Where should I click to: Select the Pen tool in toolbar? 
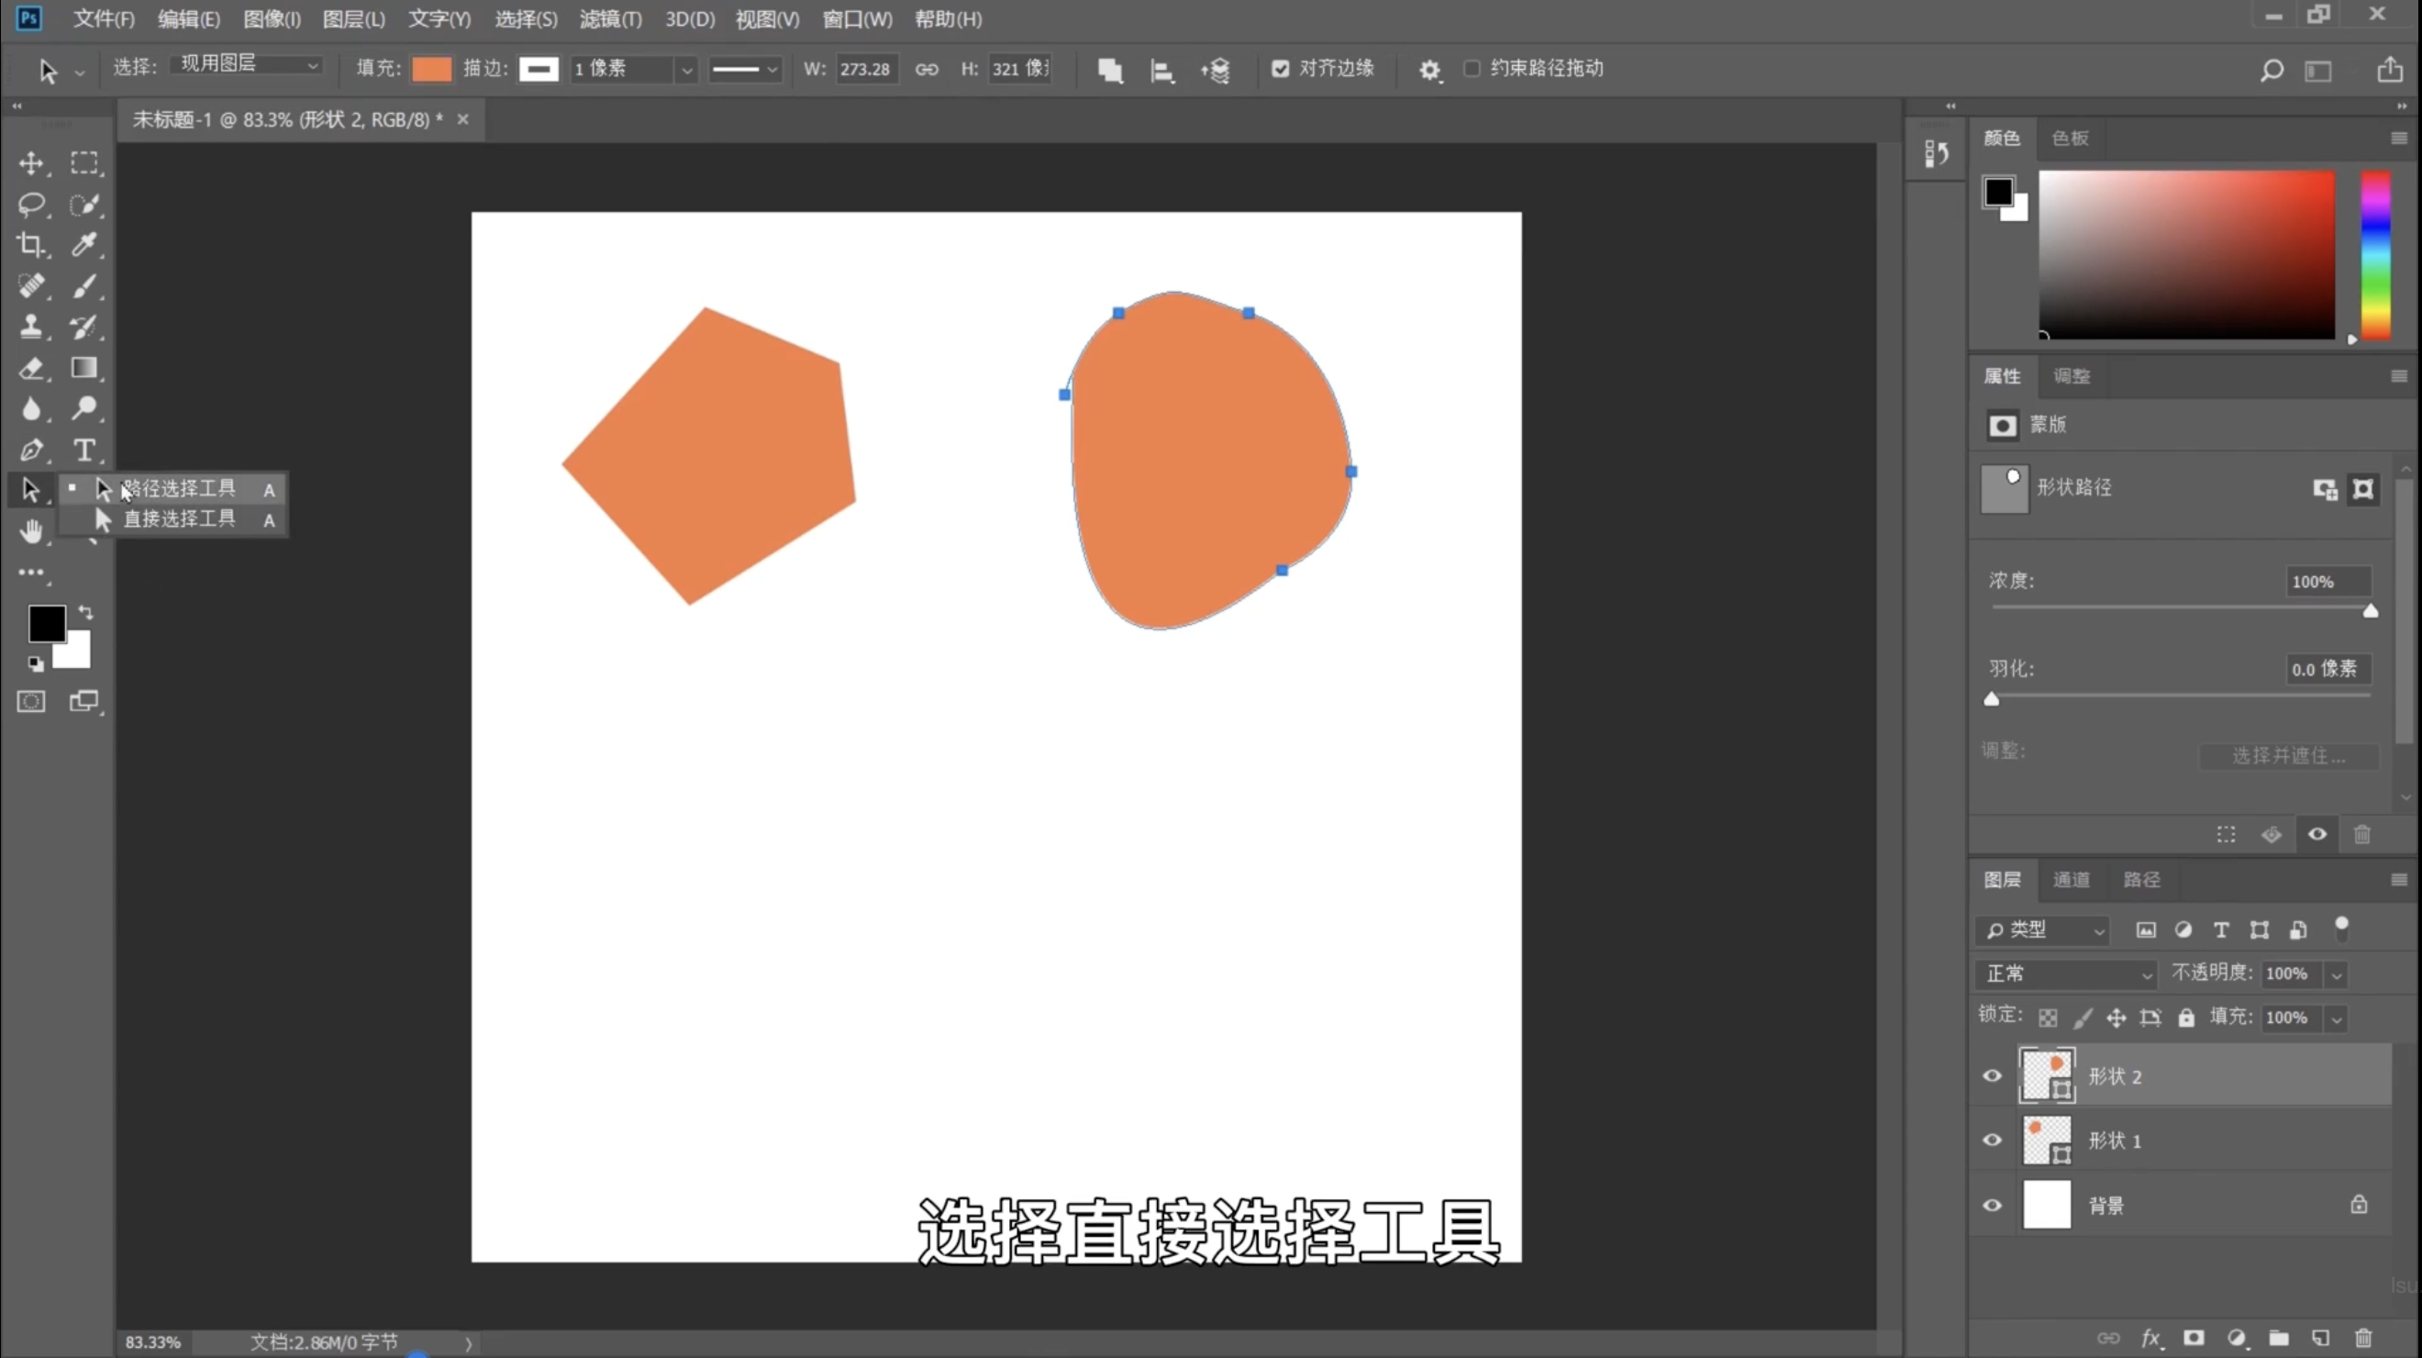[x=31, y=451]
